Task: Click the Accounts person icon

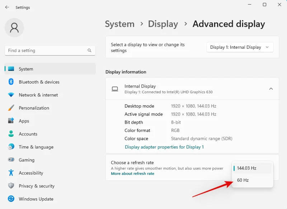Action: pos(11,134)
